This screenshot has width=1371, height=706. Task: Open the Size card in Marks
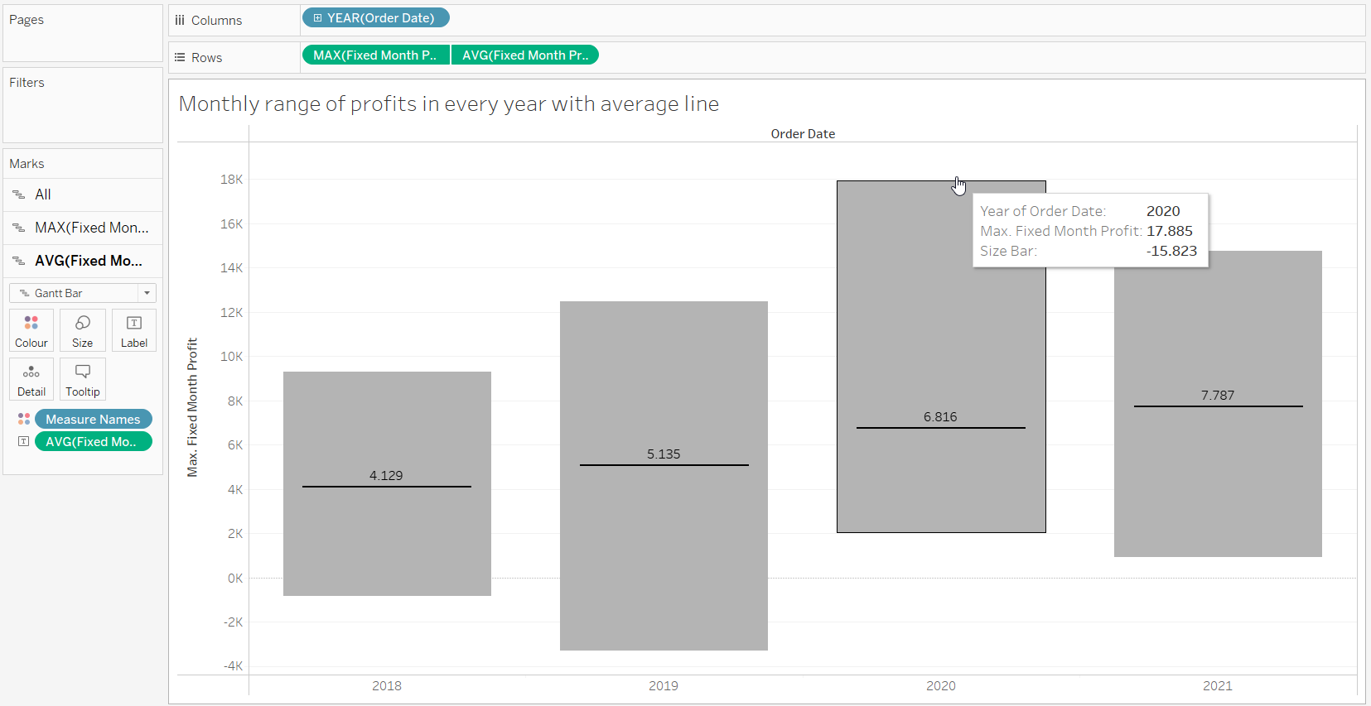pos(83,330)
